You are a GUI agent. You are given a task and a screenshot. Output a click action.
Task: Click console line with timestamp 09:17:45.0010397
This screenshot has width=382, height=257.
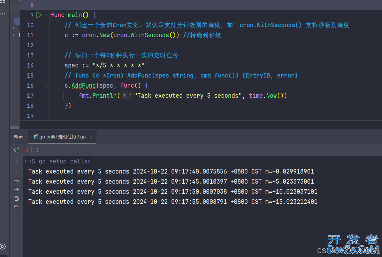pos(171,182)
